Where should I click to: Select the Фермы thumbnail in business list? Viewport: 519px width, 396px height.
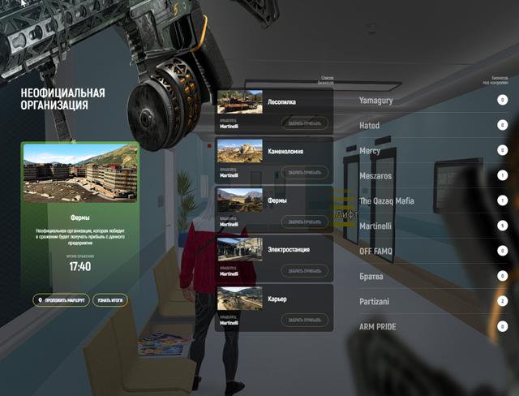click(x=240, y=200)
